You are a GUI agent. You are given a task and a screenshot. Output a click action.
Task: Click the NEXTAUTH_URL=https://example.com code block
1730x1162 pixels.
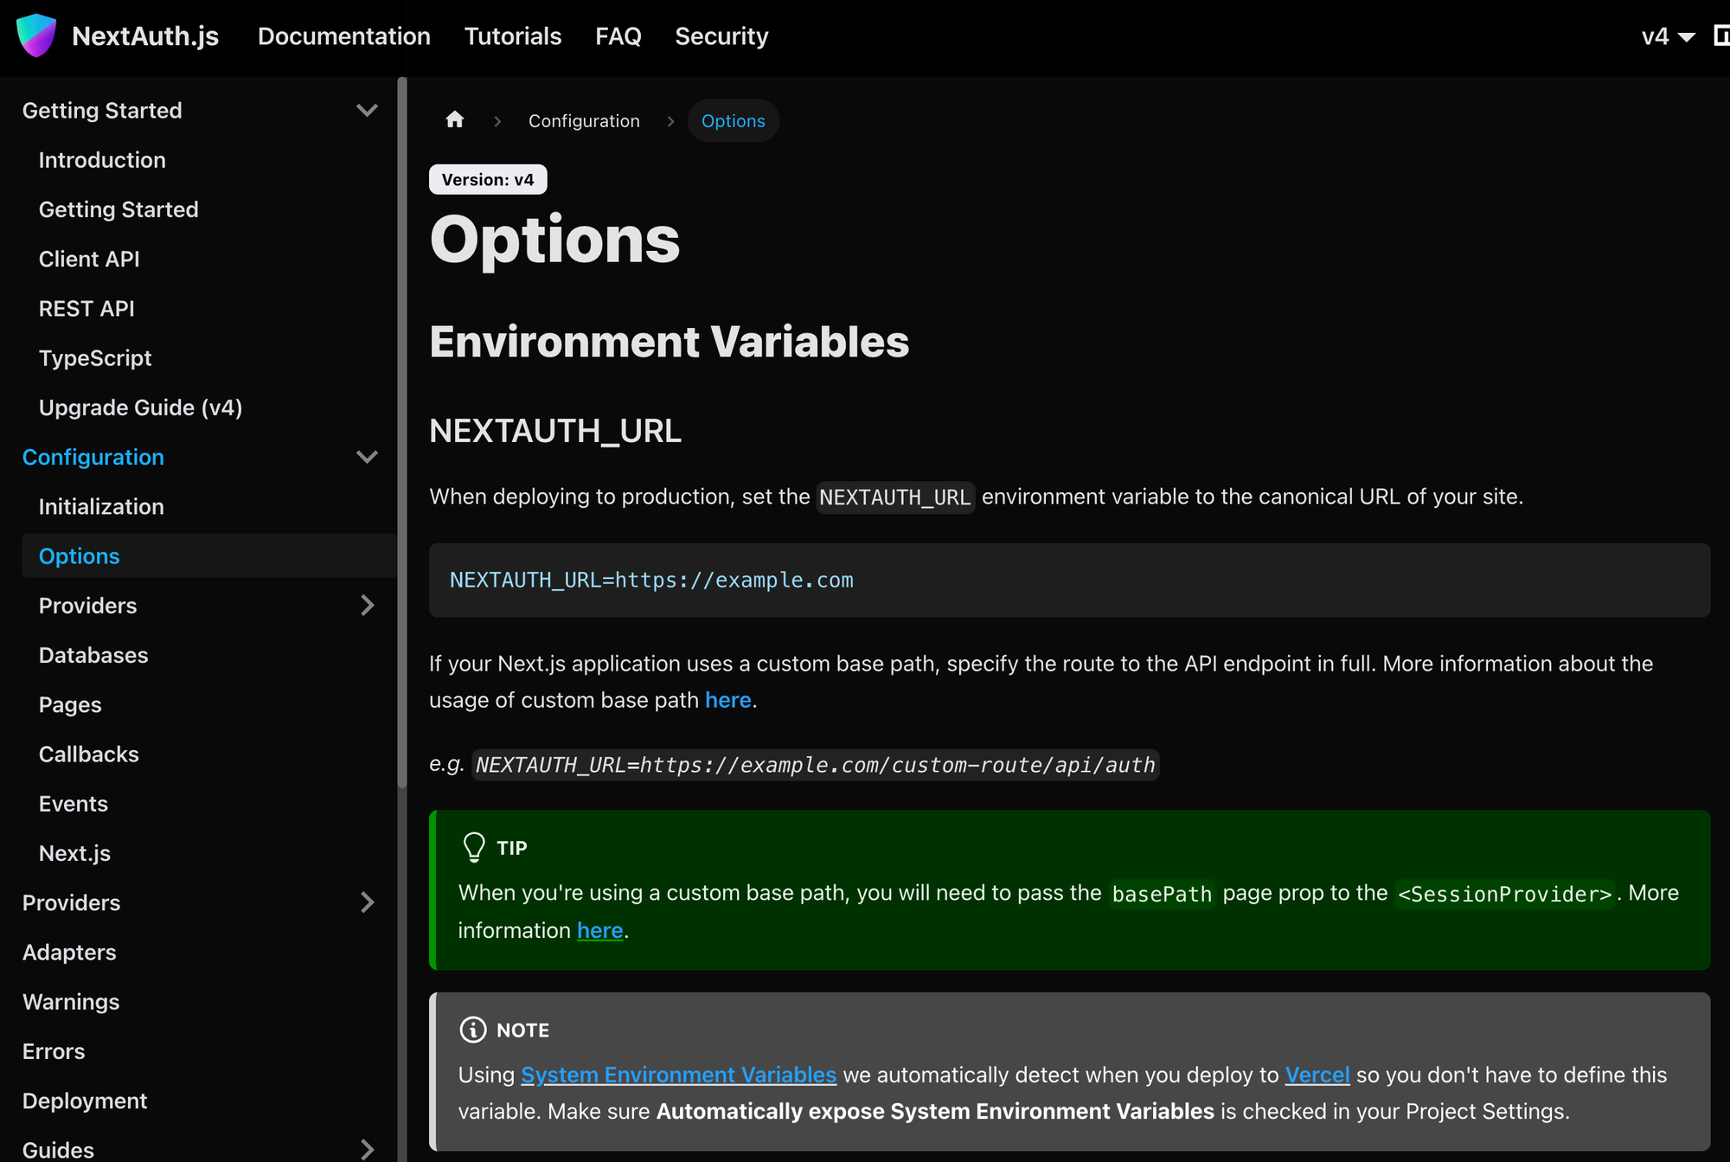[1069, 580]
